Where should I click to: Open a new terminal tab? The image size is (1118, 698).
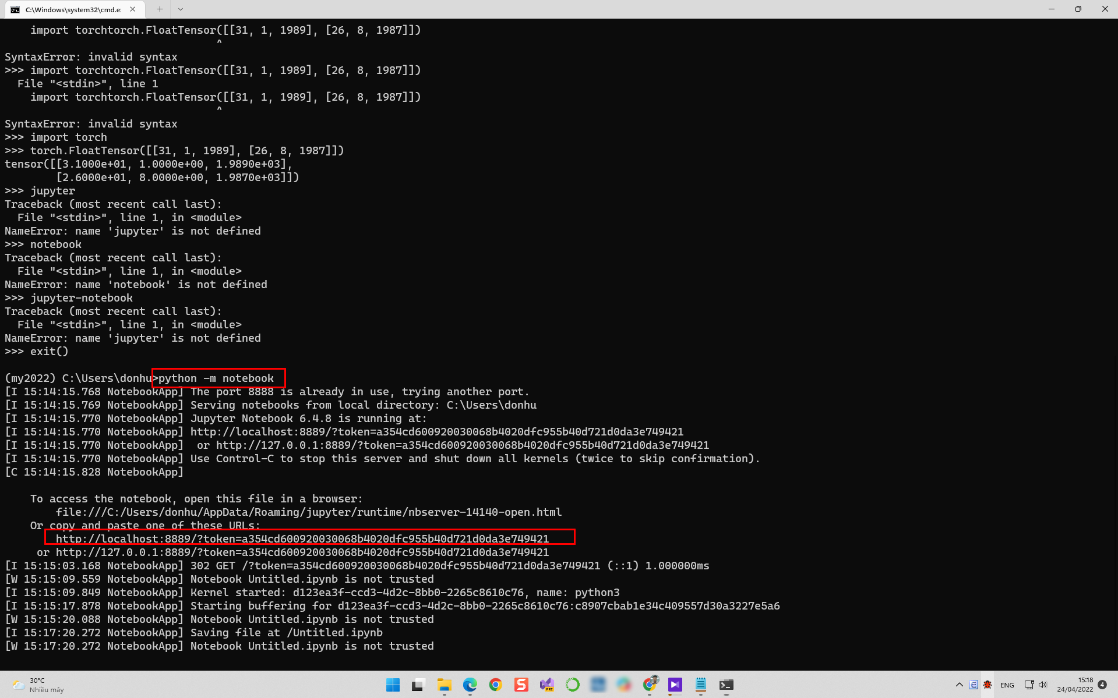point(159,9)
